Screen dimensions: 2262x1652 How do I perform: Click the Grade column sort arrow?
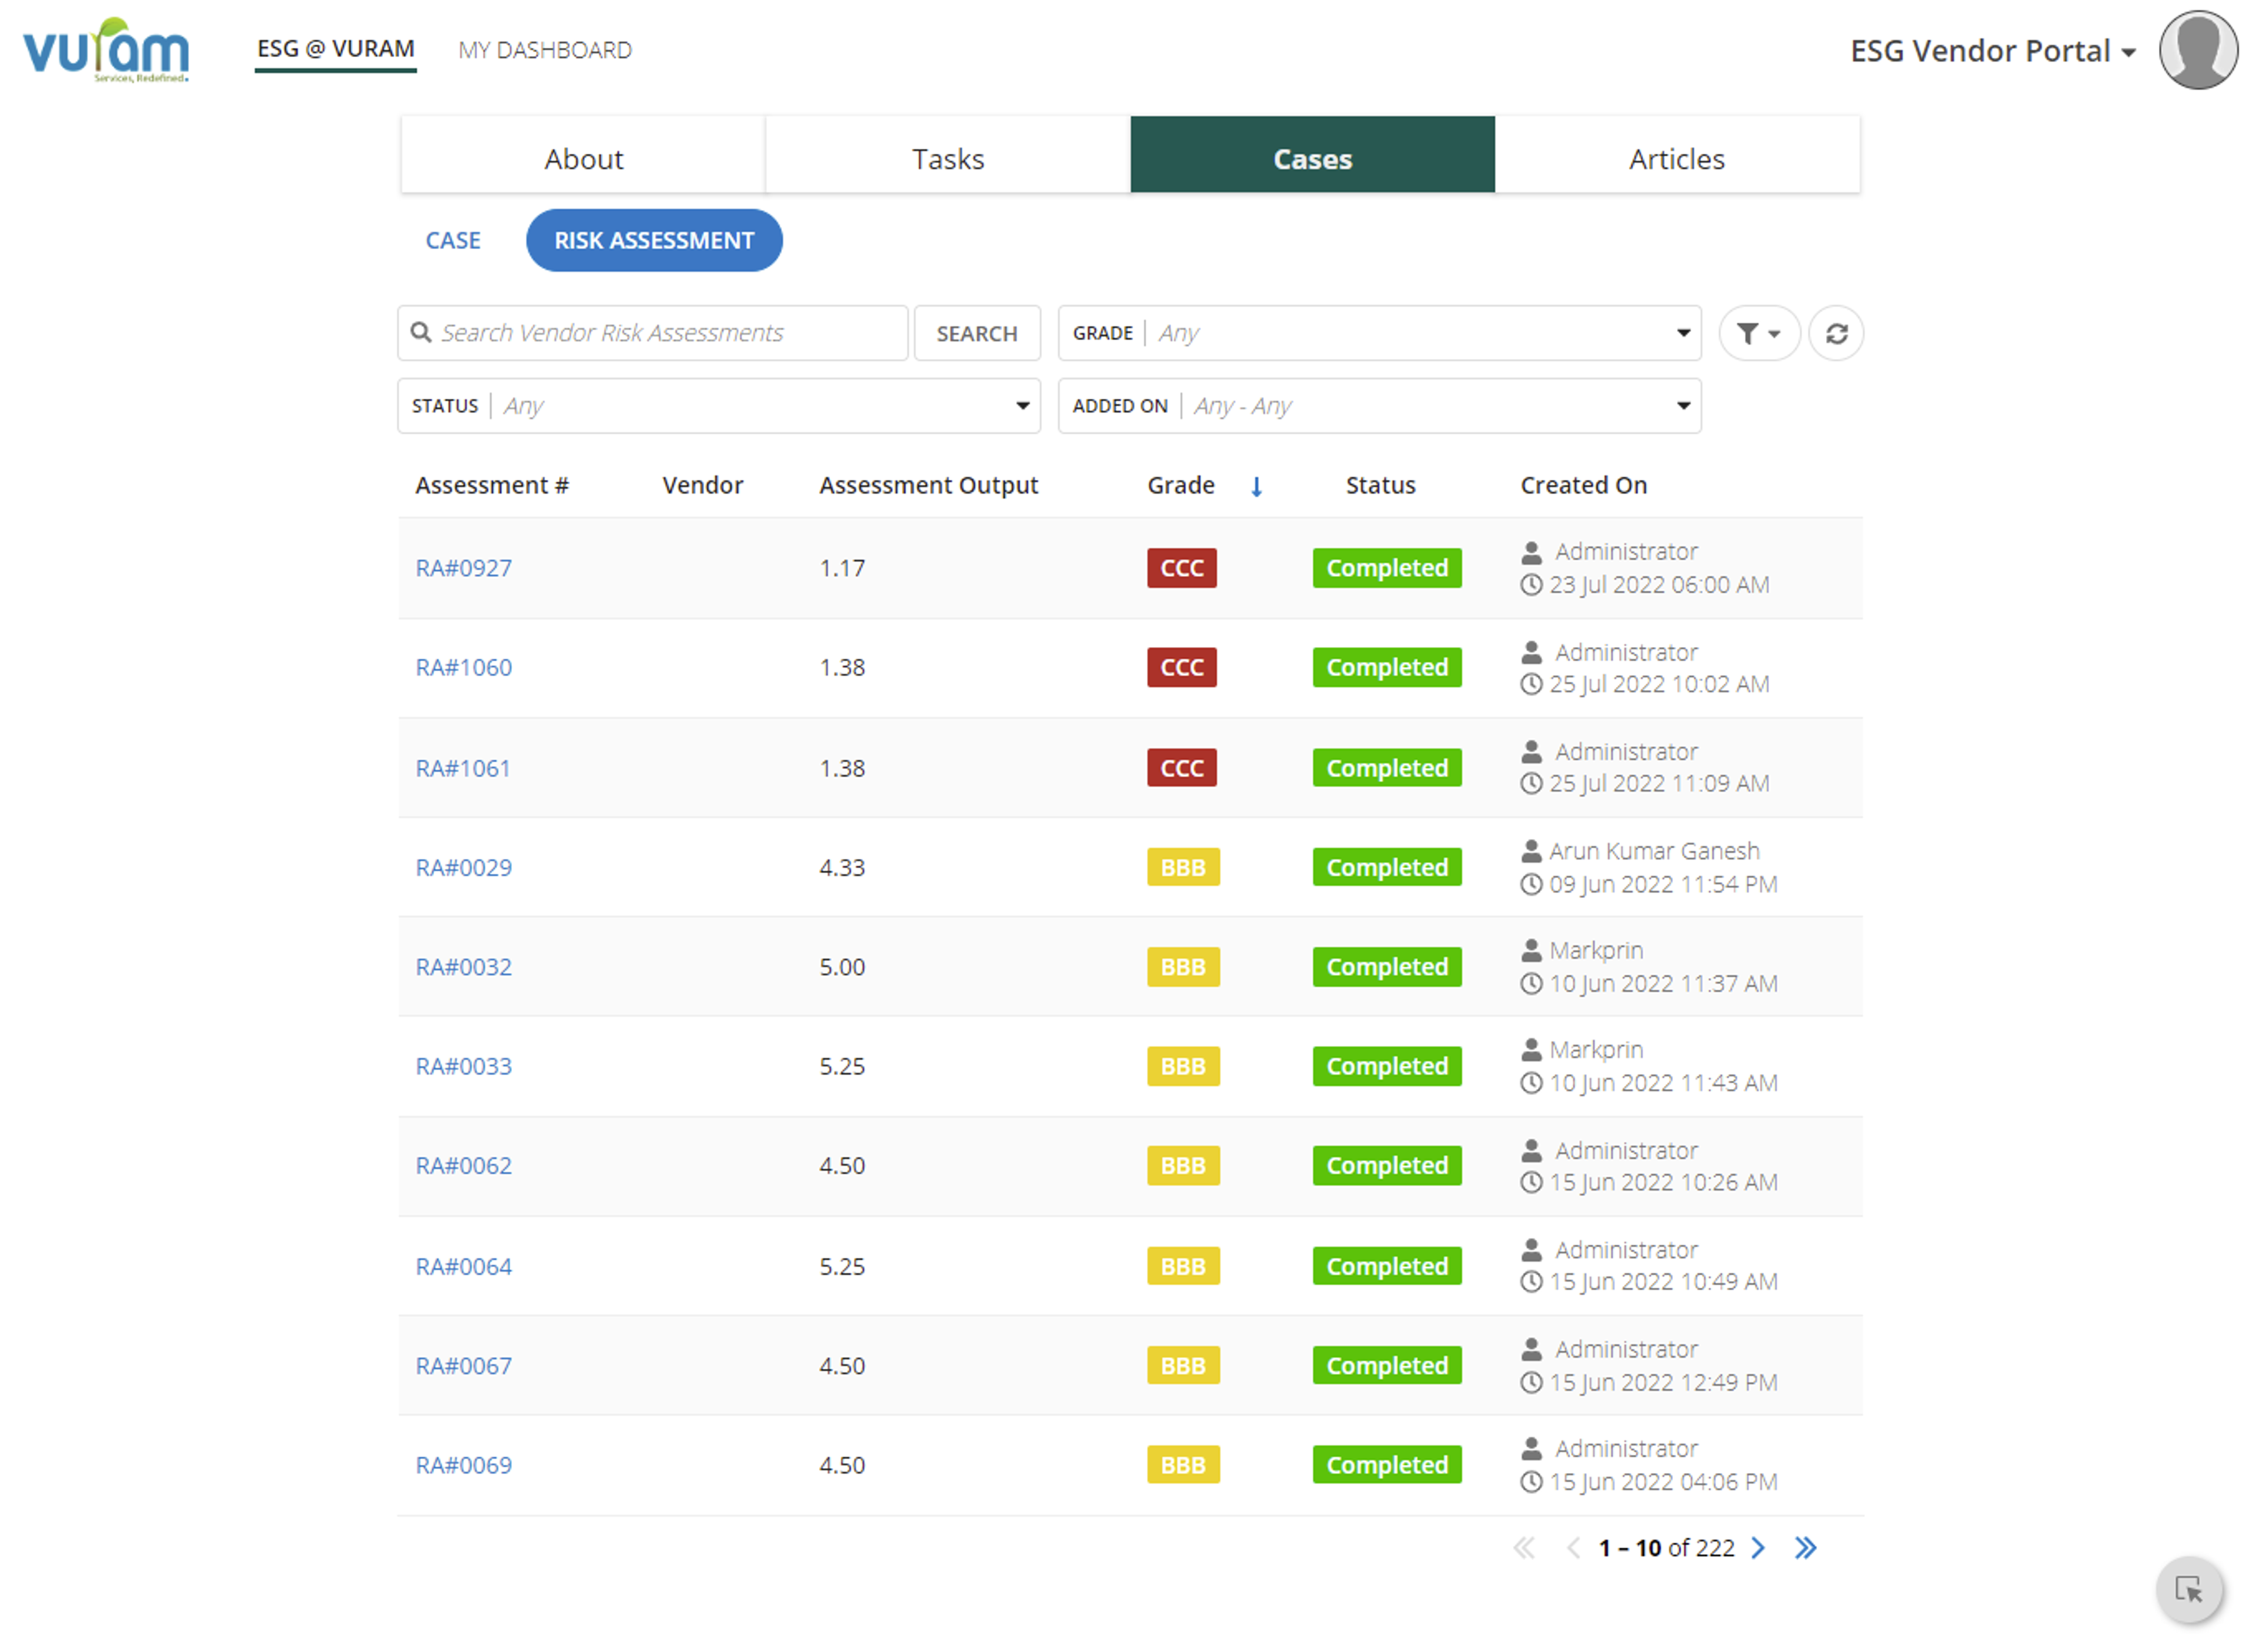[x=1256, y=487]
